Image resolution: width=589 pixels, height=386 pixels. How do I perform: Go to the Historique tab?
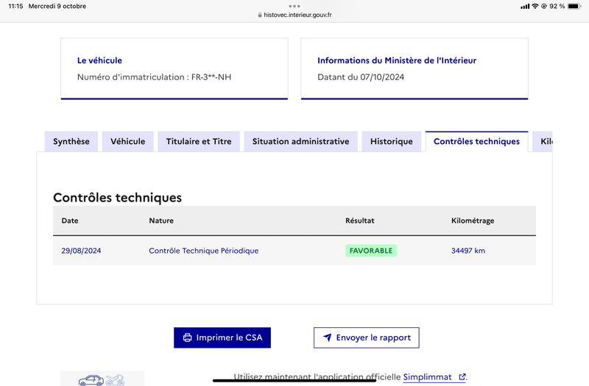(x=392, y=141)
